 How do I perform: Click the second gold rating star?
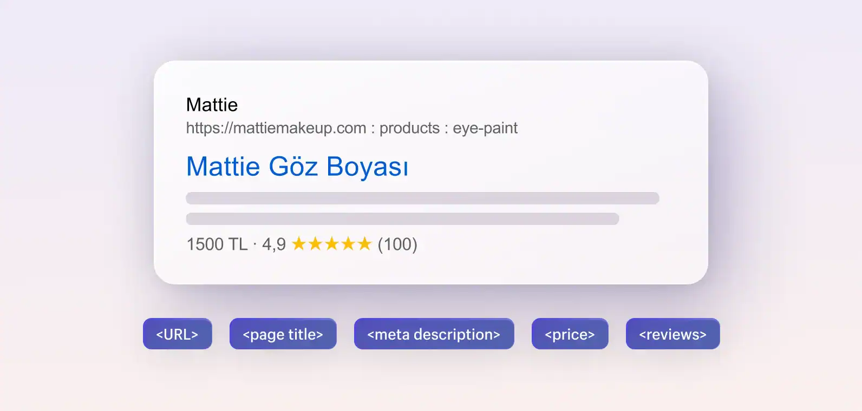[315, 244]
